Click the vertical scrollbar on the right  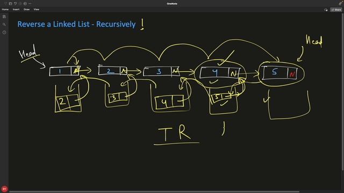[343, 92]
